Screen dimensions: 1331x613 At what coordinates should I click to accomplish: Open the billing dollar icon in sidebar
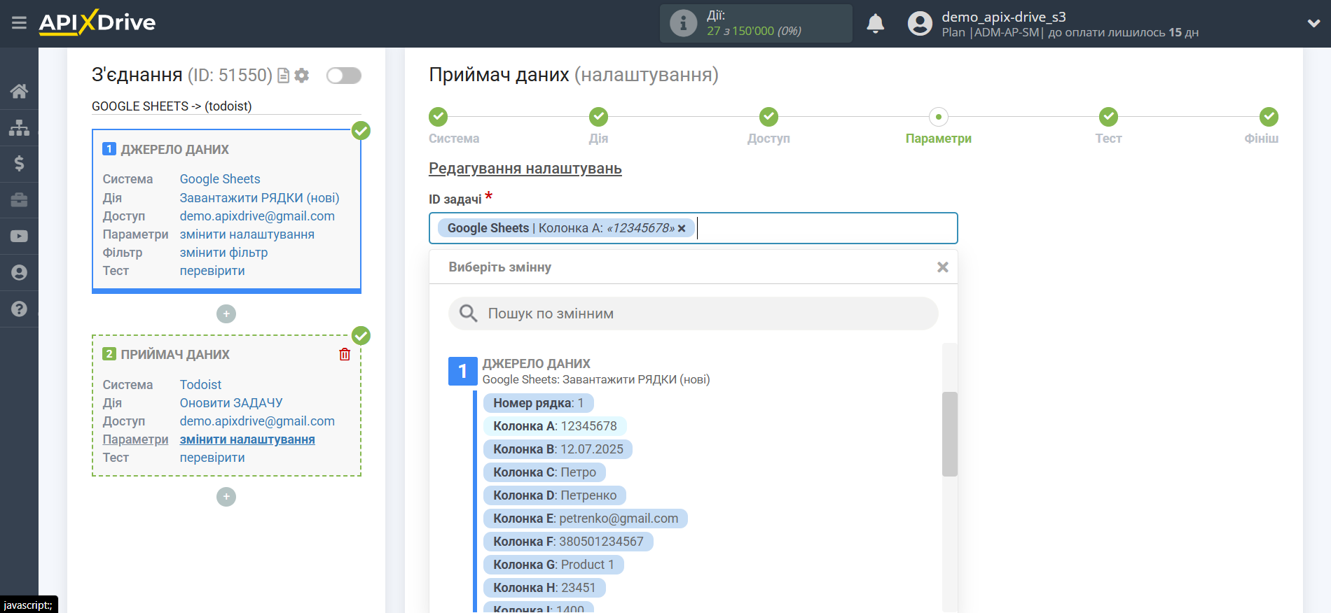point(19,164)
